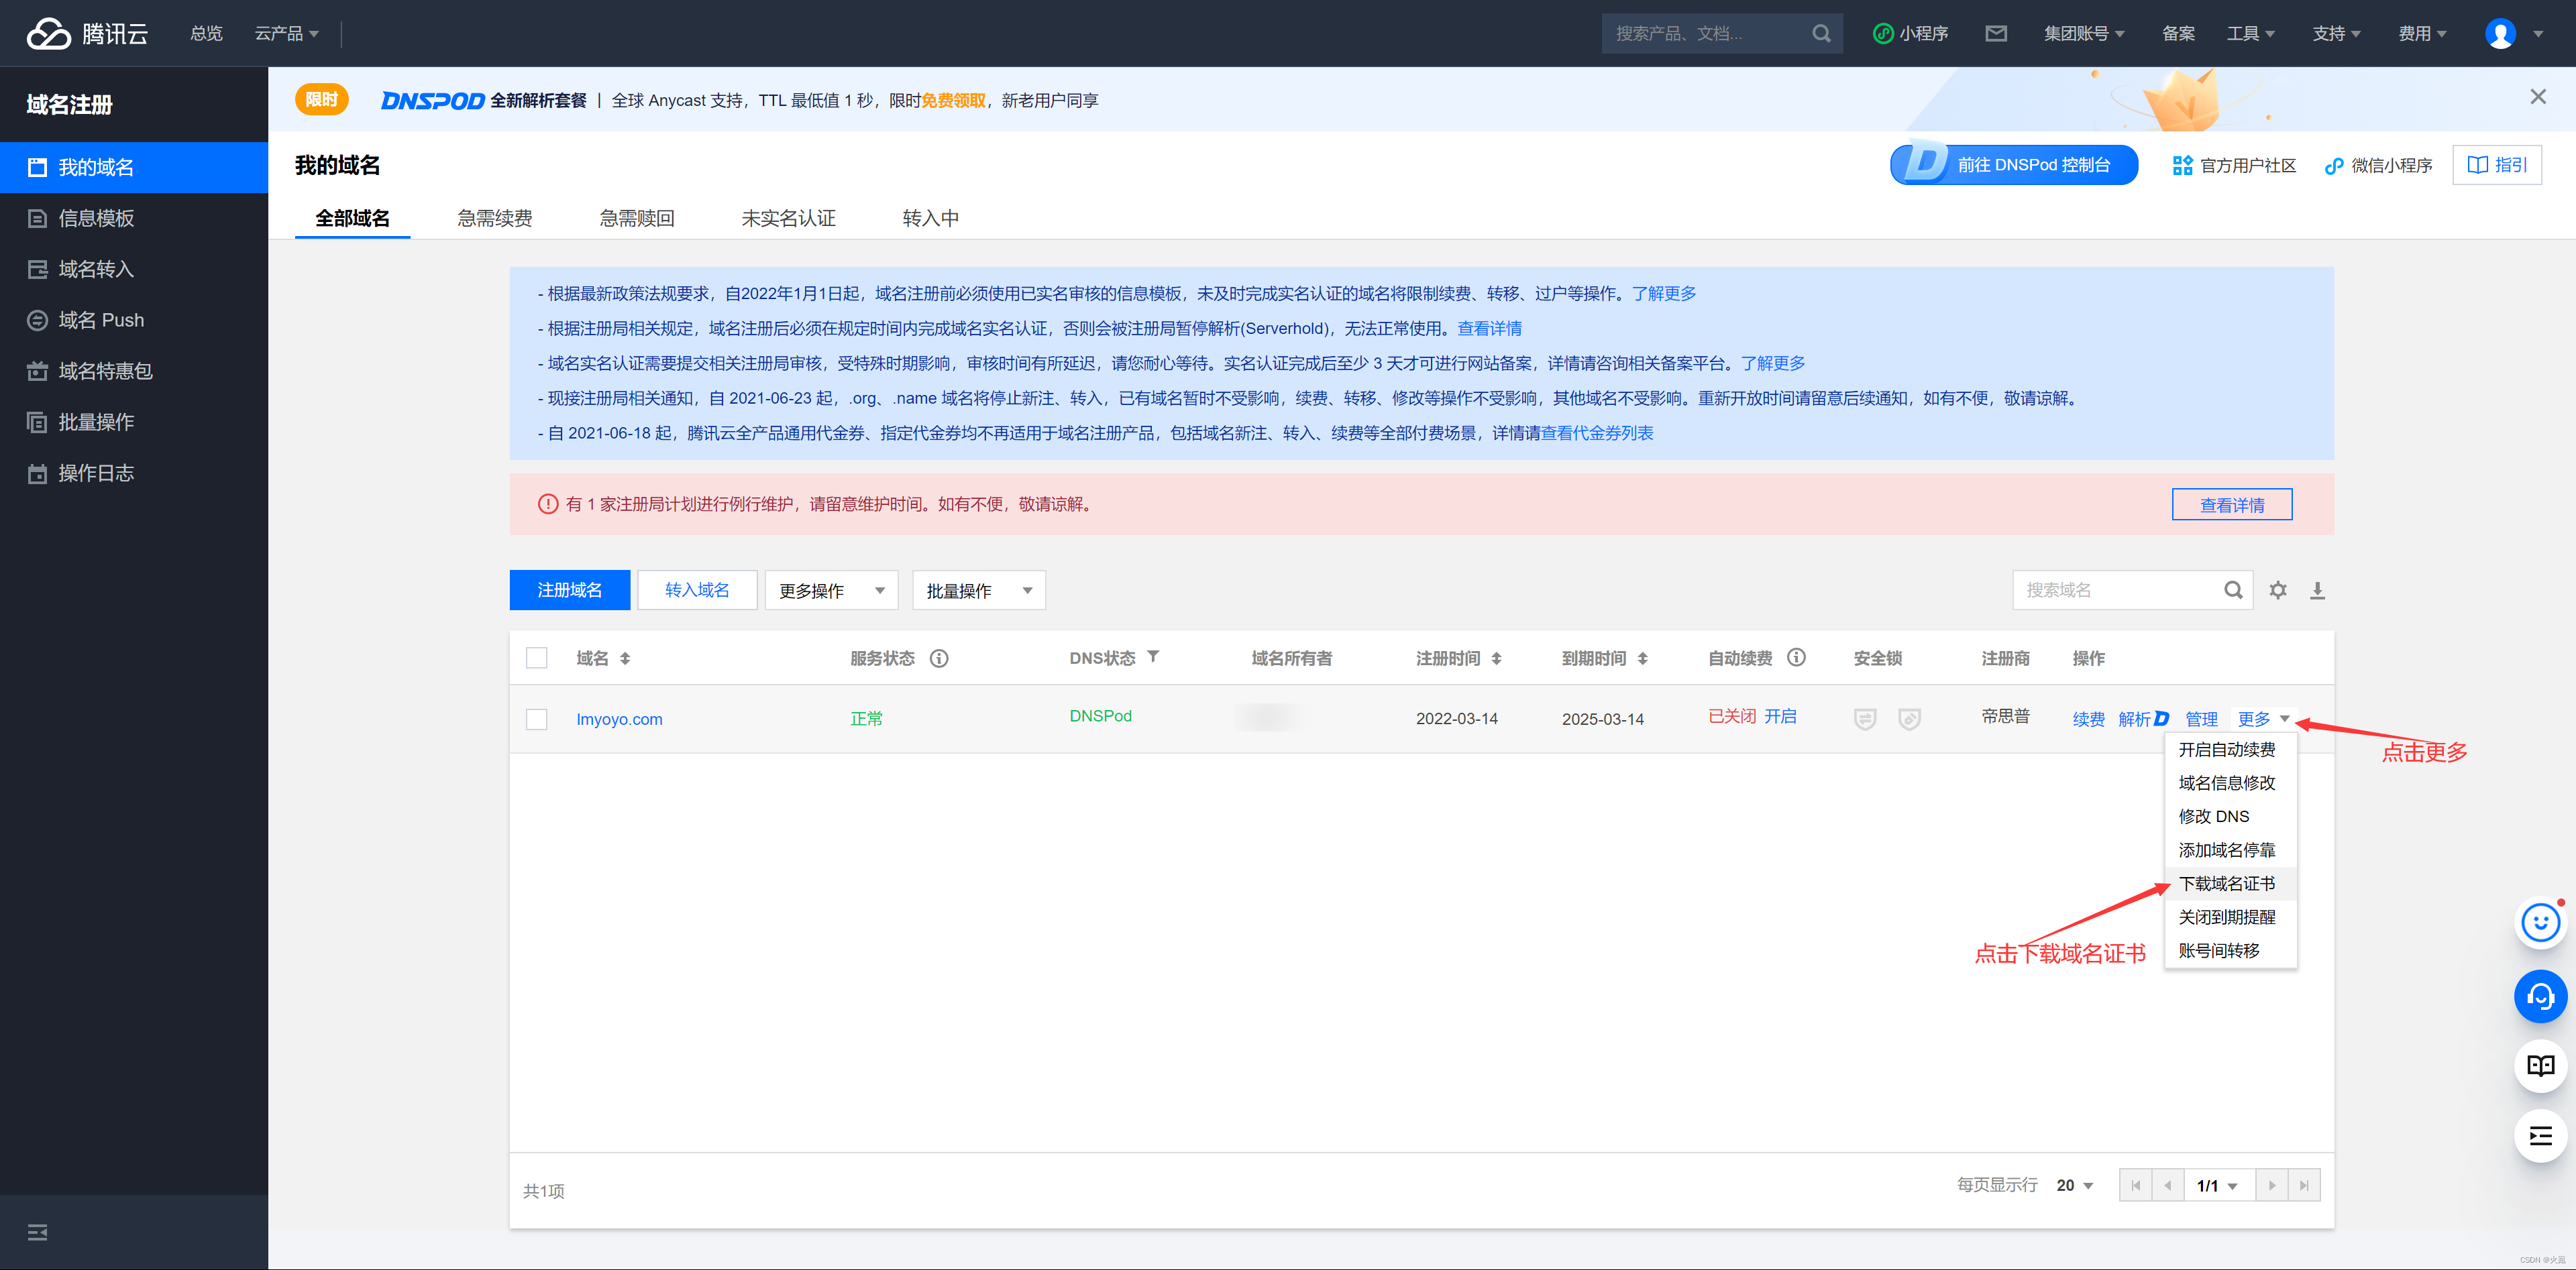2576x1270 pixels.
Task: Click the 查看详情 maintenance button
Action: pos(2231,505)
